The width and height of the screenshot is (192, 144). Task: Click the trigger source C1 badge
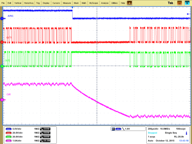click(x=118, y=129)
